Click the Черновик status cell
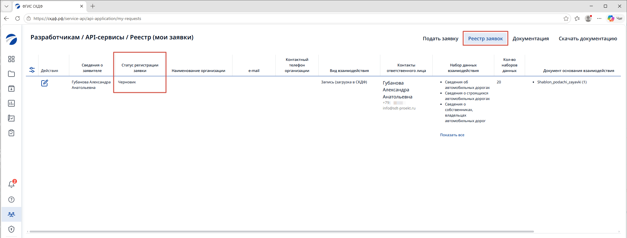 click(127, 82)
